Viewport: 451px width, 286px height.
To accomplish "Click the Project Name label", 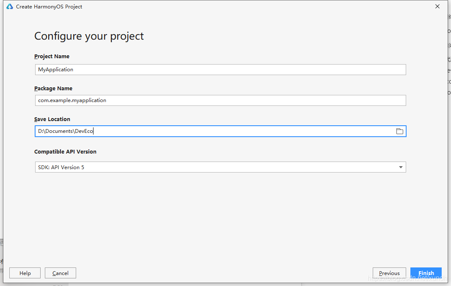I will click(52, 56).
